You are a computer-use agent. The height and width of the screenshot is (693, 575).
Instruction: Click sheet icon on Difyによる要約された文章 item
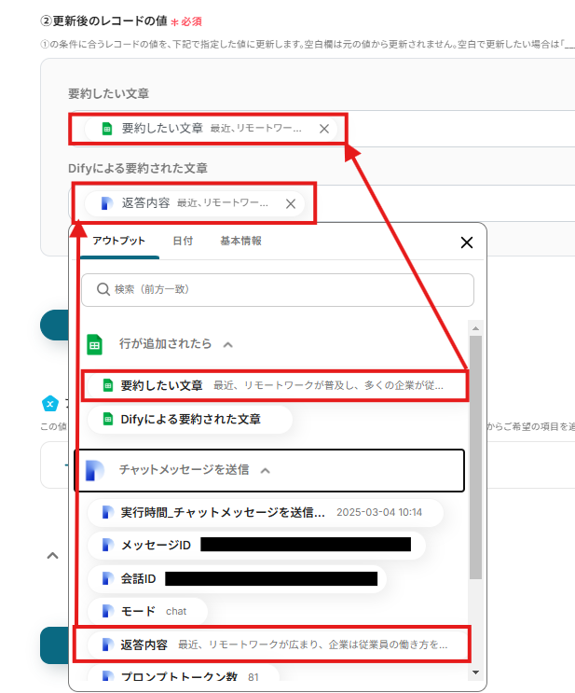point(108,419)
